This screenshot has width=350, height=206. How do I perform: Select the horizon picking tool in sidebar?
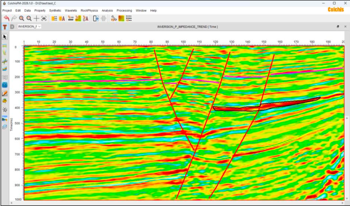pyautogui.click(x=5, y=46)
